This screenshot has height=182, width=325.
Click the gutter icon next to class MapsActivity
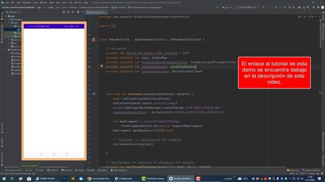[93, 39]
